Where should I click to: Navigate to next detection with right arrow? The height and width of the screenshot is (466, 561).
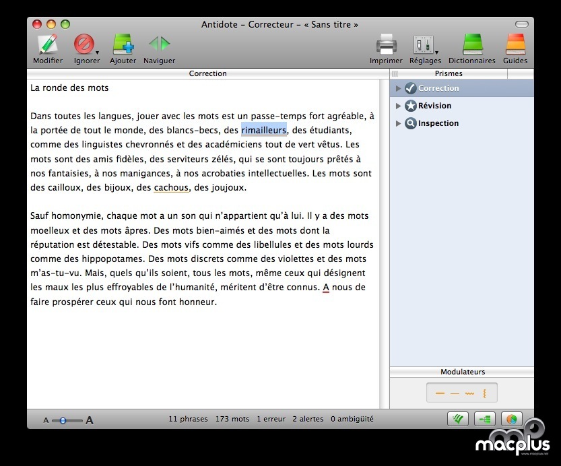[x=165, y=44]
